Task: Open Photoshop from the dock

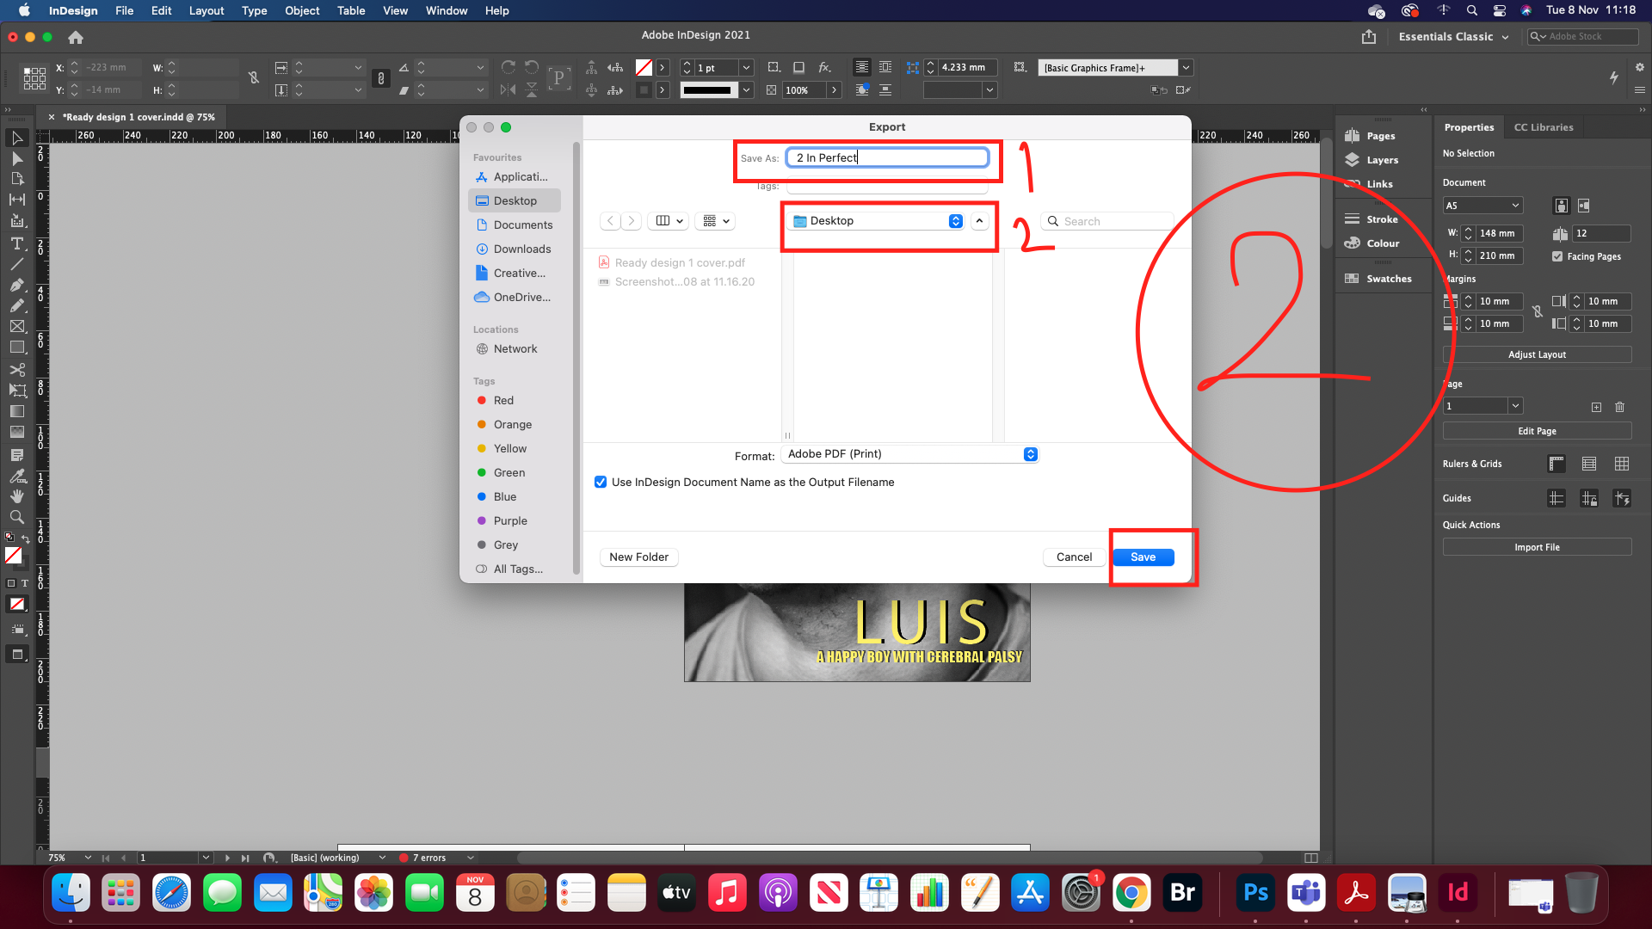Action: point(1255,894)
